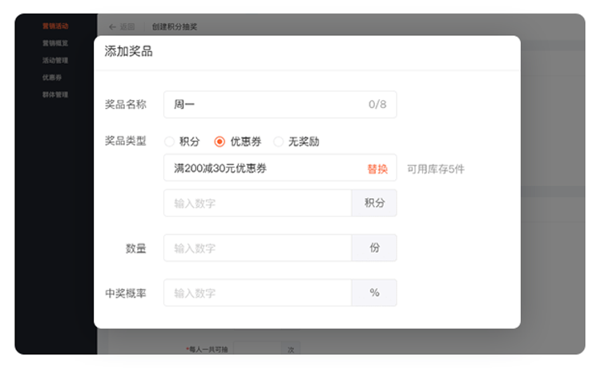Click into the 数量 input field
This screenshot has height=371, width=601.
(x=256, y=248)
